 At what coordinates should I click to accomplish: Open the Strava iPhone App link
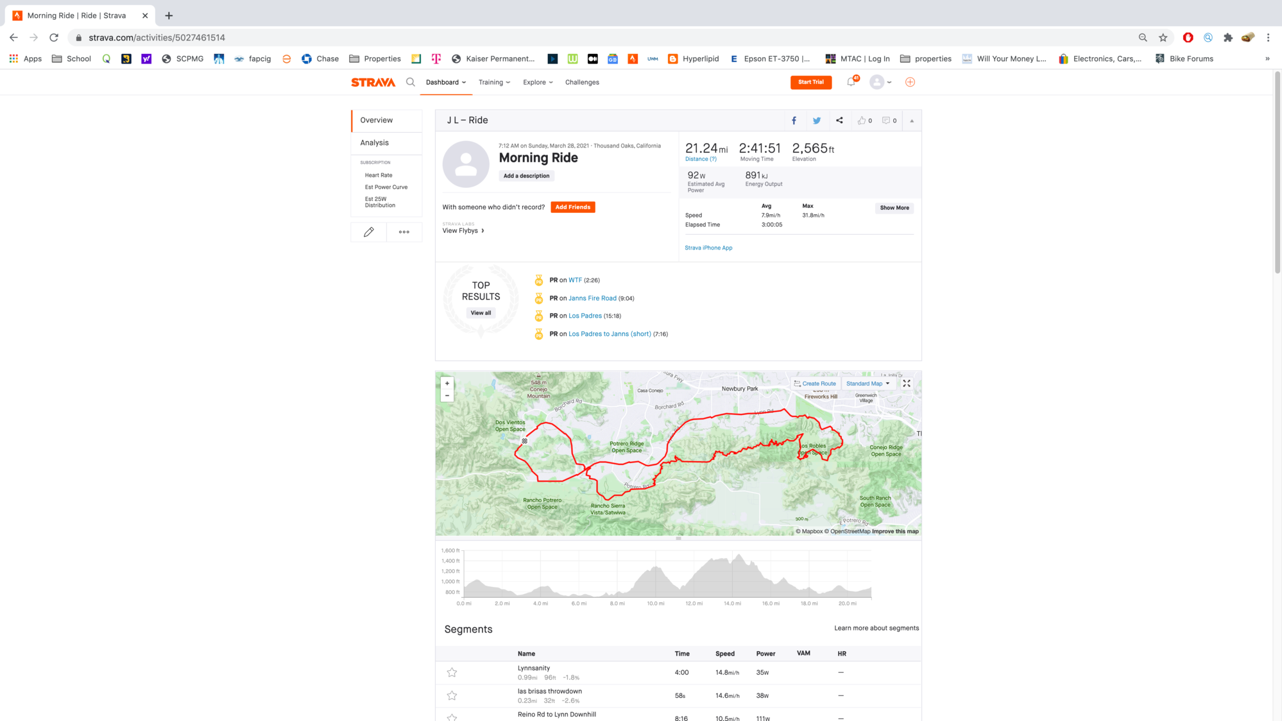click(708, 248)
